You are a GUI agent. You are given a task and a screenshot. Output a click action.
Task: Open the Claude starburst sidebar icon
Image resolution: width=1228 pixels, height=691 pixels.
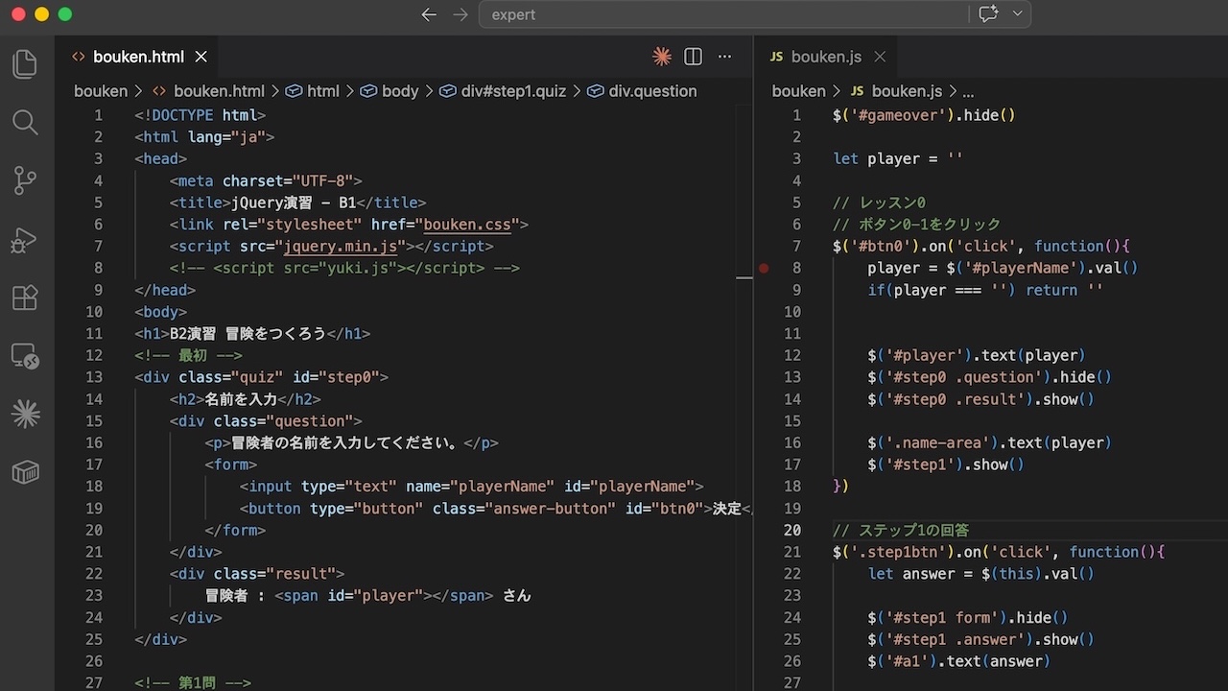pyautogui.click(x=25, y=414)
